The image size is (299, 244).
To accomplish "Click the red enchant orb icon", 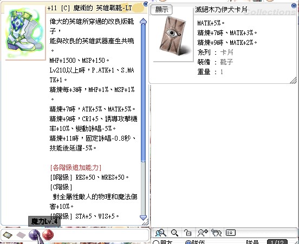I will tap(48, 235).
